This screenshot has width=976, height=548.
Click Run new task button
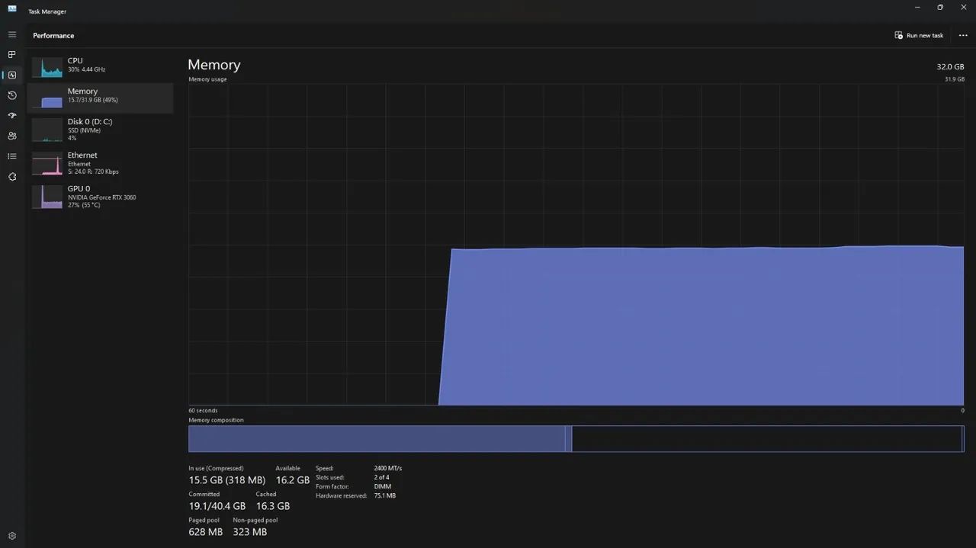coord(919,35)
